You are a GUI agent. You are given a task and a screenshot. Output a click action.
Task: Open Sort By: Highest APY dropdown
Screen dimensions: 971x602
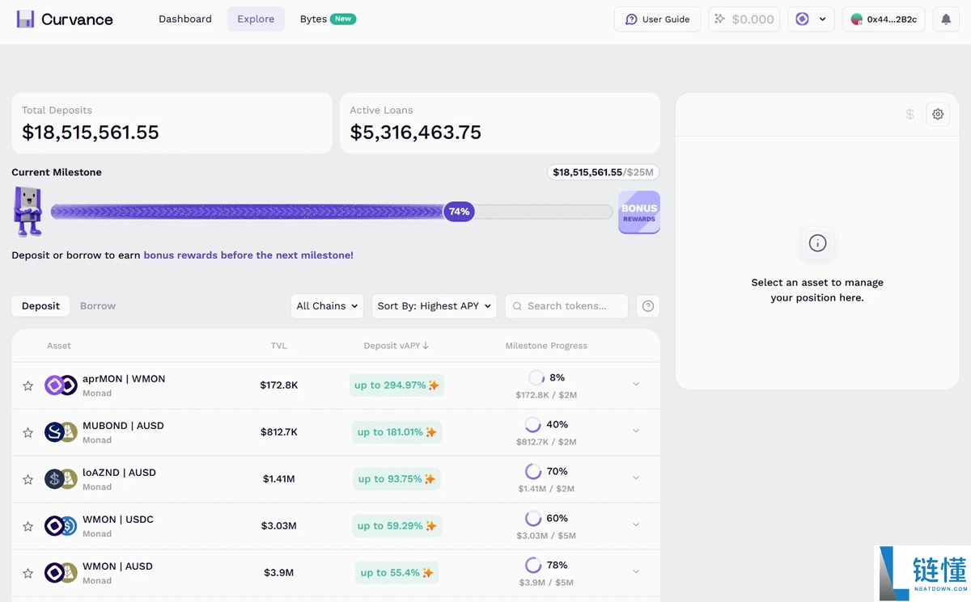coord(434,306)
